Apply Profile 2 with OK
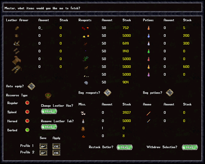This screenshot has width=205, height=164. [56, 153]
